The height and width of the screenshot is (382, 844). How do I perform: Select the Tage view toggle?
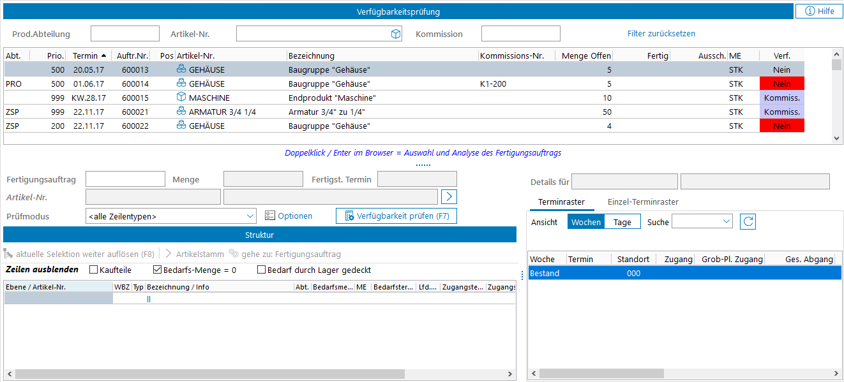pyautogui.click(x=622, y=222)
